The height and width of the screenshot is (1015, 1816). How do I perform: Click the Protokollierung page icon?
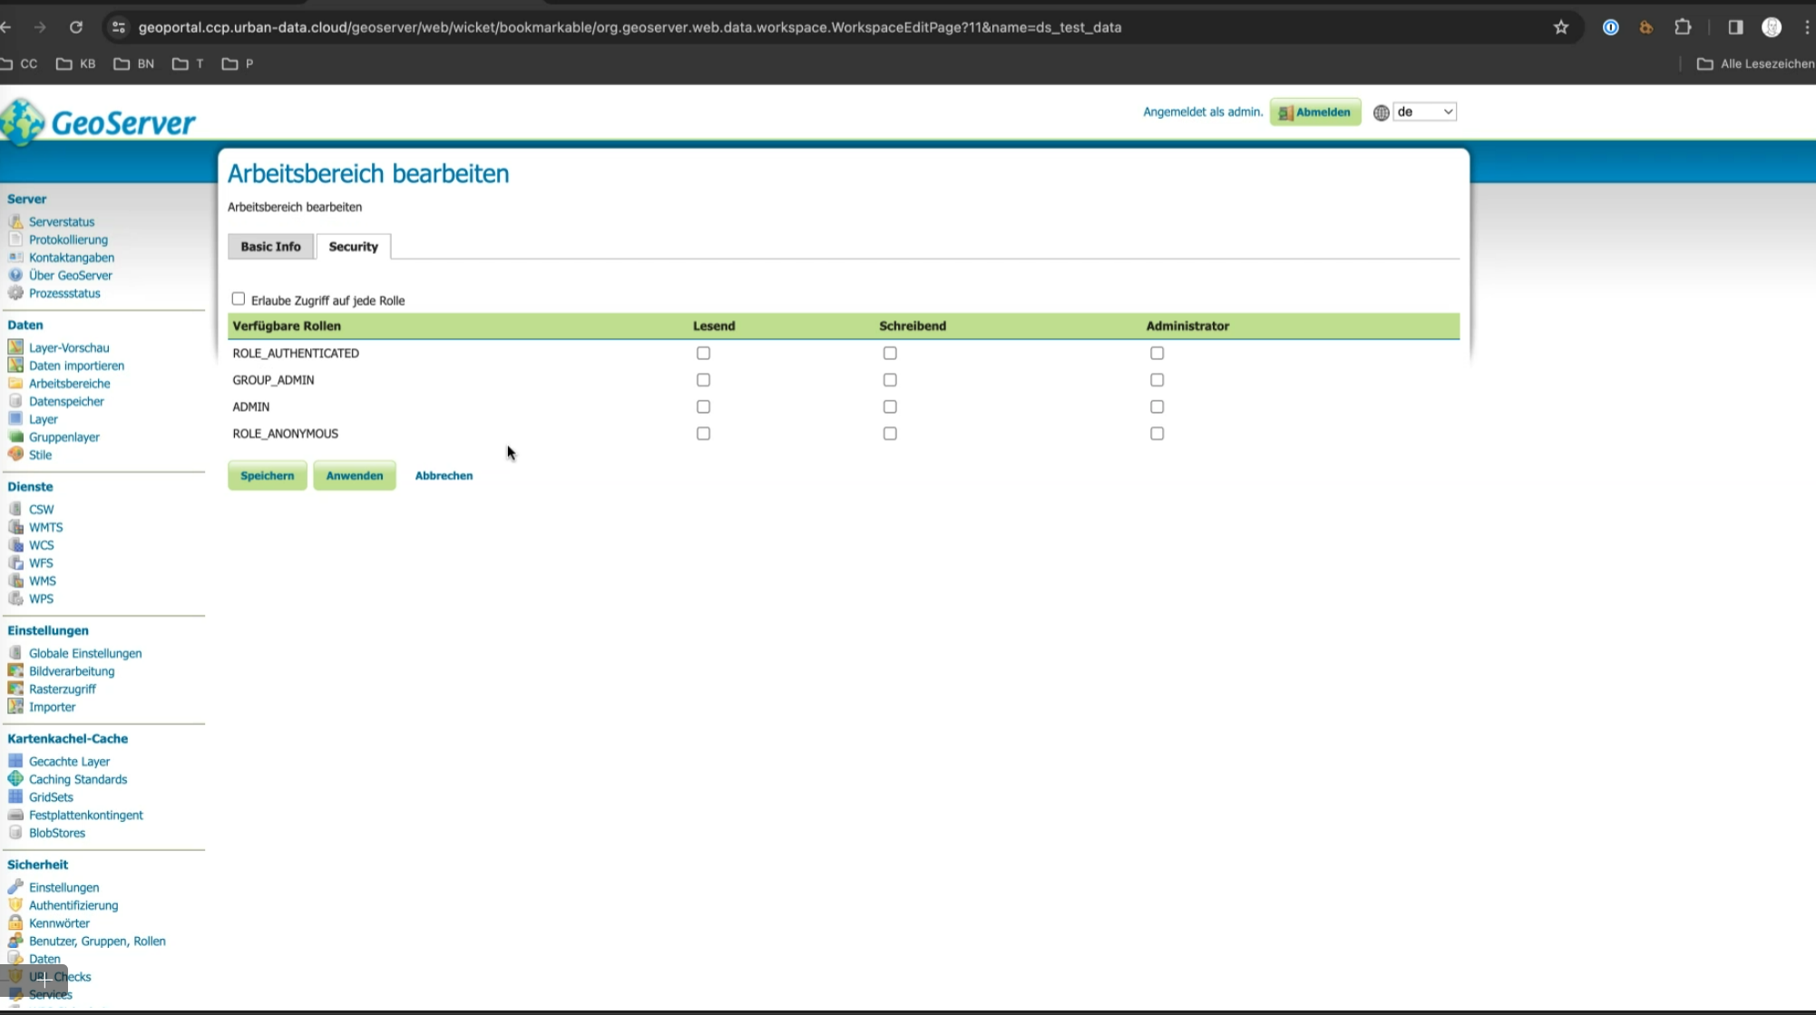point(15,239)
